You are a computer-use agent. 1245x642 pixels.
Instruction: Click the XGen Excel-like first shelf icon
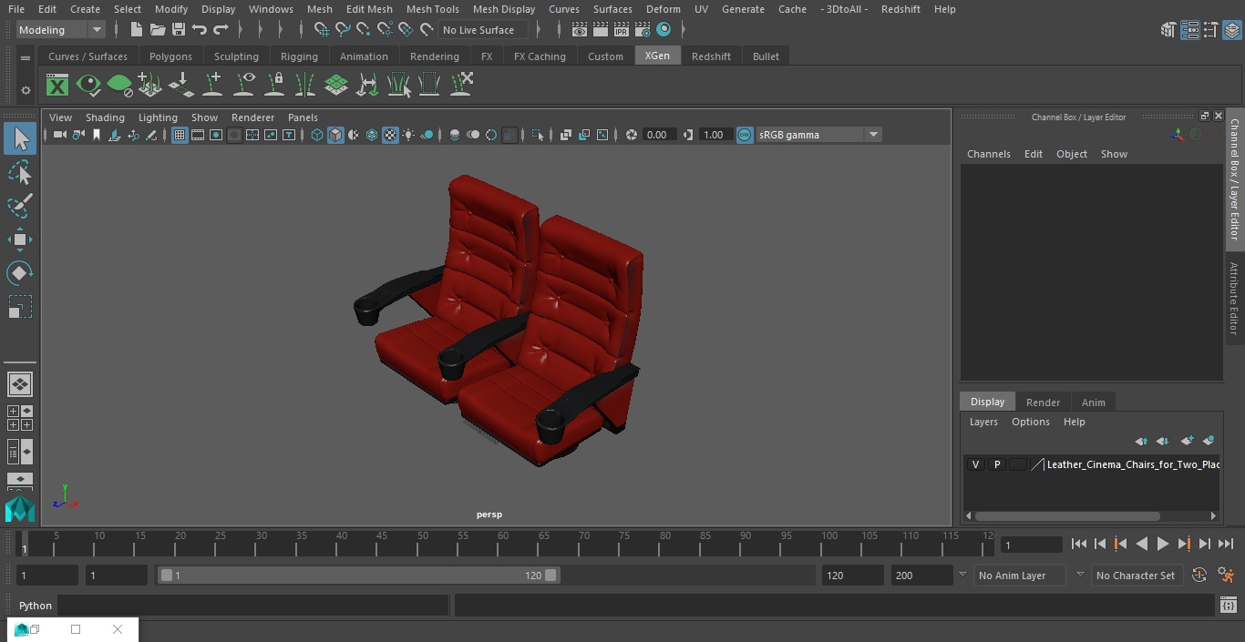(x=57, y=86)
